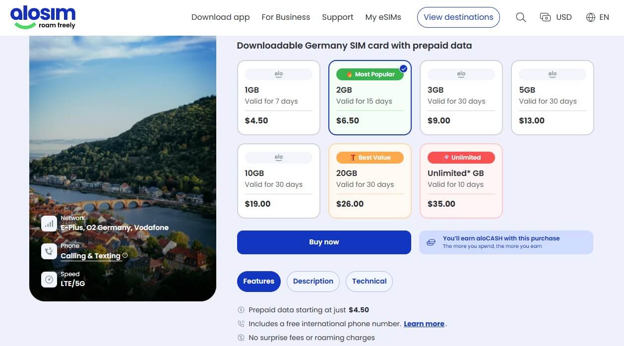Open the EN language selector
The height and width of the screenshot is (346, 624).
point(604,17)
